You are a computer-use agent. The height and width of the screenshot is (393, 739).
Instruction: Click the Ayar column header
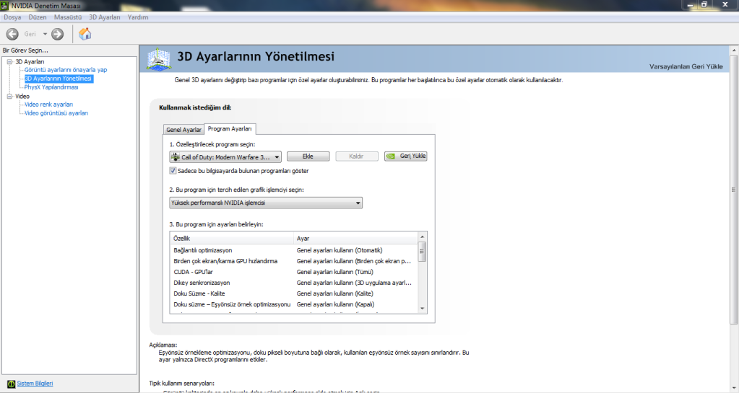pyautogui.click(x=356, y=238)
